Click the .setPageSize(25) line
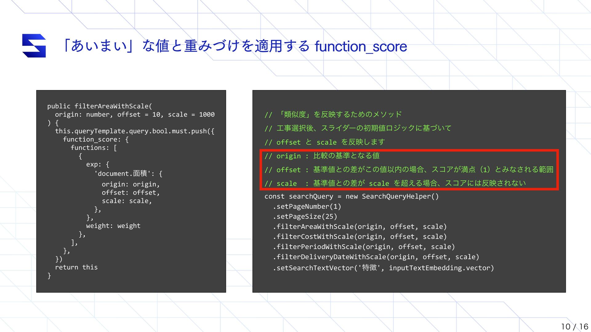This screenshot has width=591, height=332. (x=305, y=217)
